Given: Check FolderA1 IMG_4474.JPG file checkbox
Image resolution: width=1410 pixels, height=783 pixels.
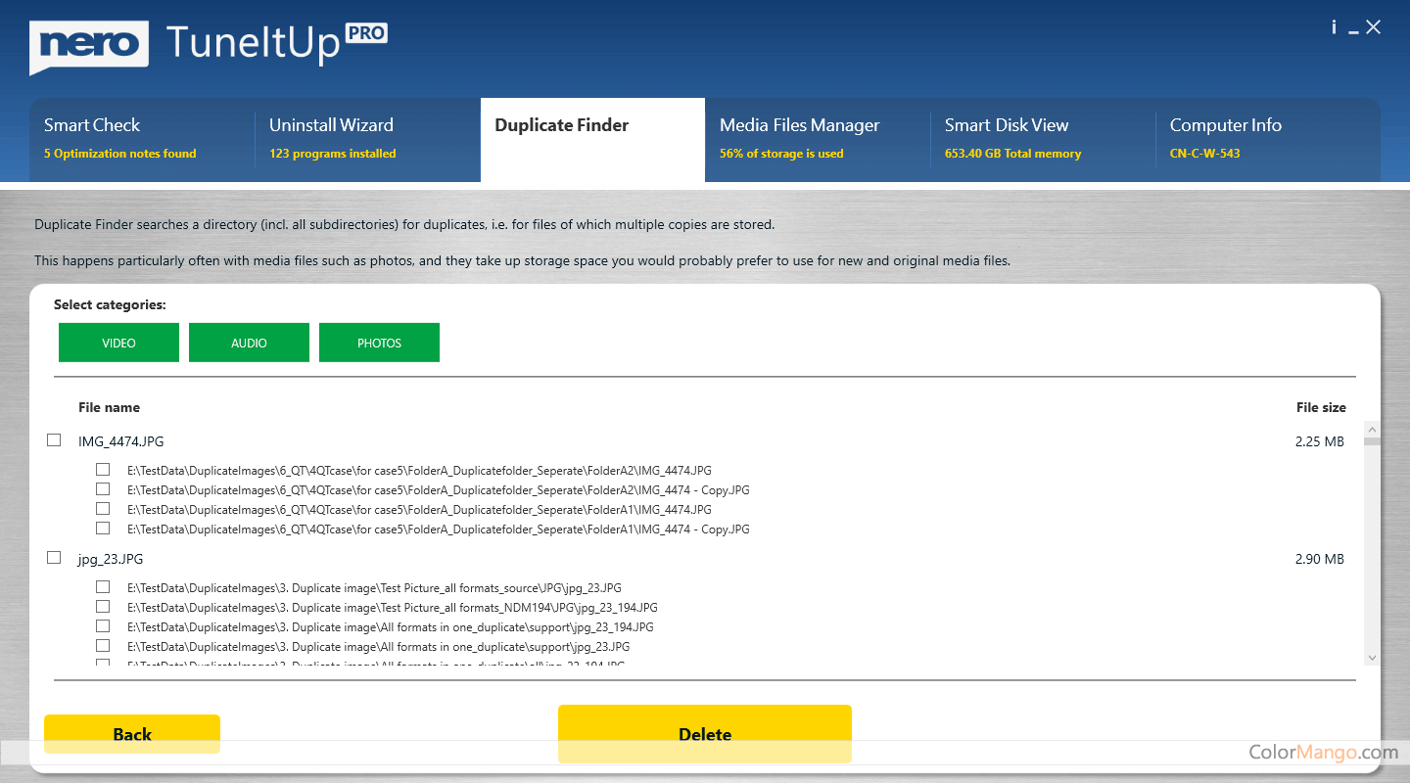Looking at the screenshot, I should (103, 509).
